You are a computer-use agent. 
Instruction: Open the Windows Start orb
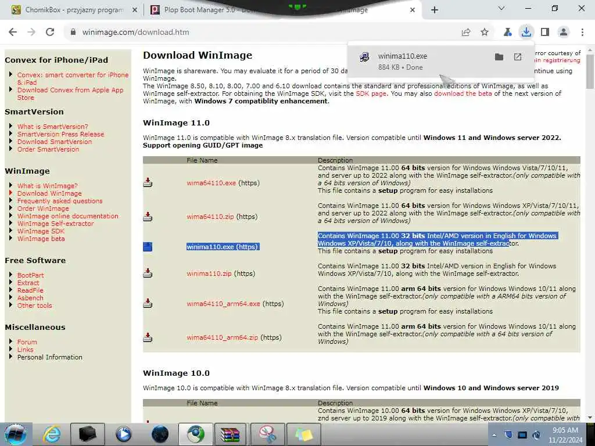point(16,434)
